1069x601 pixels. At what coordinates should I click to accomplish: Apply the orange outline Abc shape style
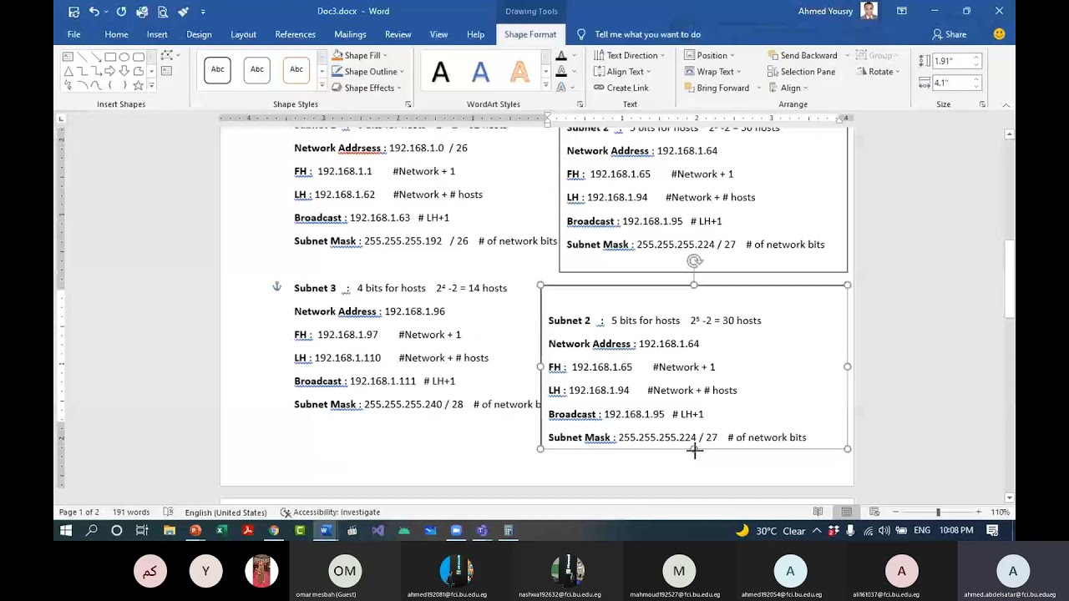click(x=296, y=70)
